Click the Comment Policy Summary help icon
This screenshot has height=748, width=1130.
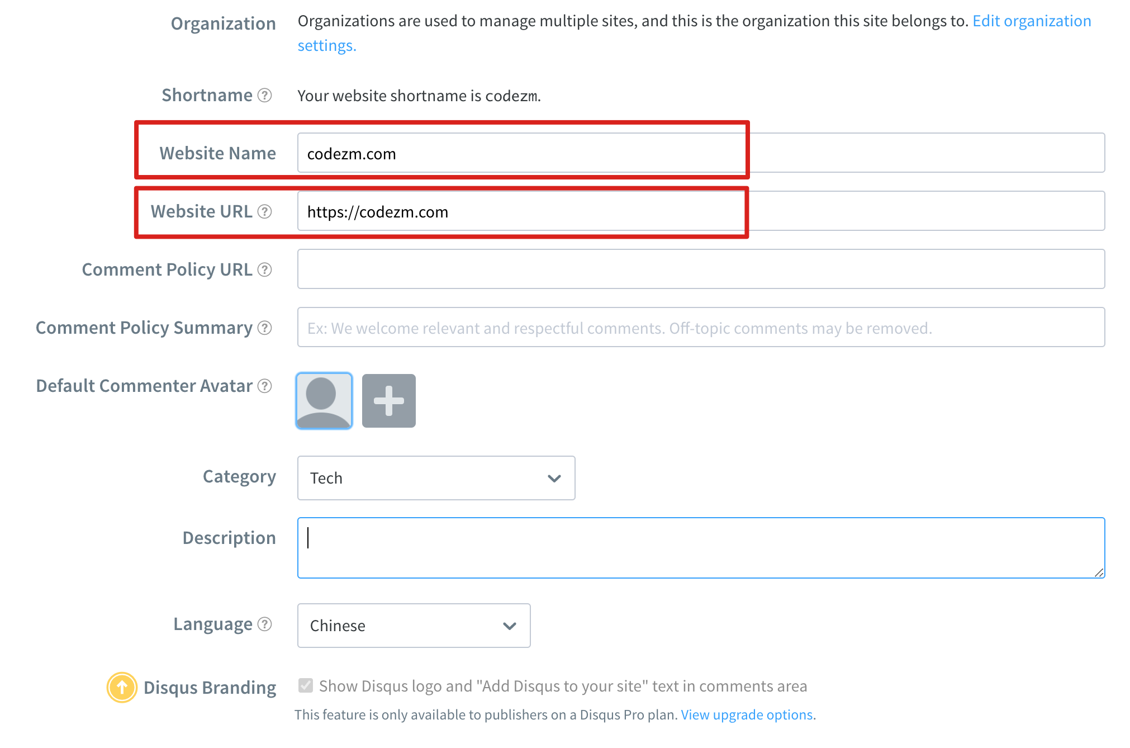(x=264, y=328)
